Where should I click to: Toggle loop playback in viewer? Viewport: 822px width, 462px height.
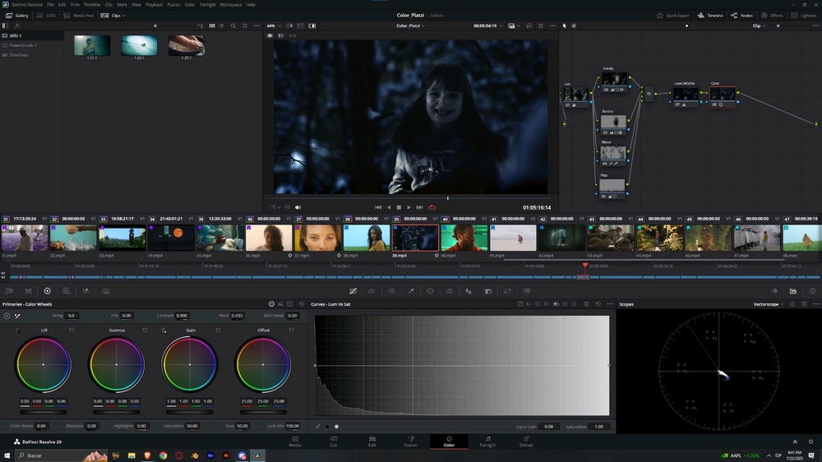432,208
